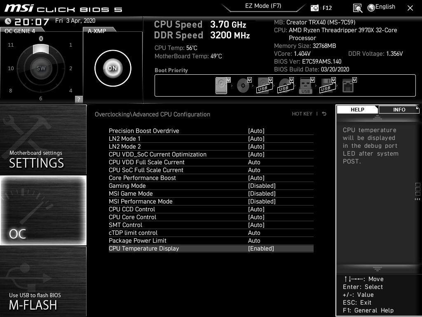The image size is (422, 317).
Task: Click the OC Genie dial position 0 marker
Action: point(41,38)
